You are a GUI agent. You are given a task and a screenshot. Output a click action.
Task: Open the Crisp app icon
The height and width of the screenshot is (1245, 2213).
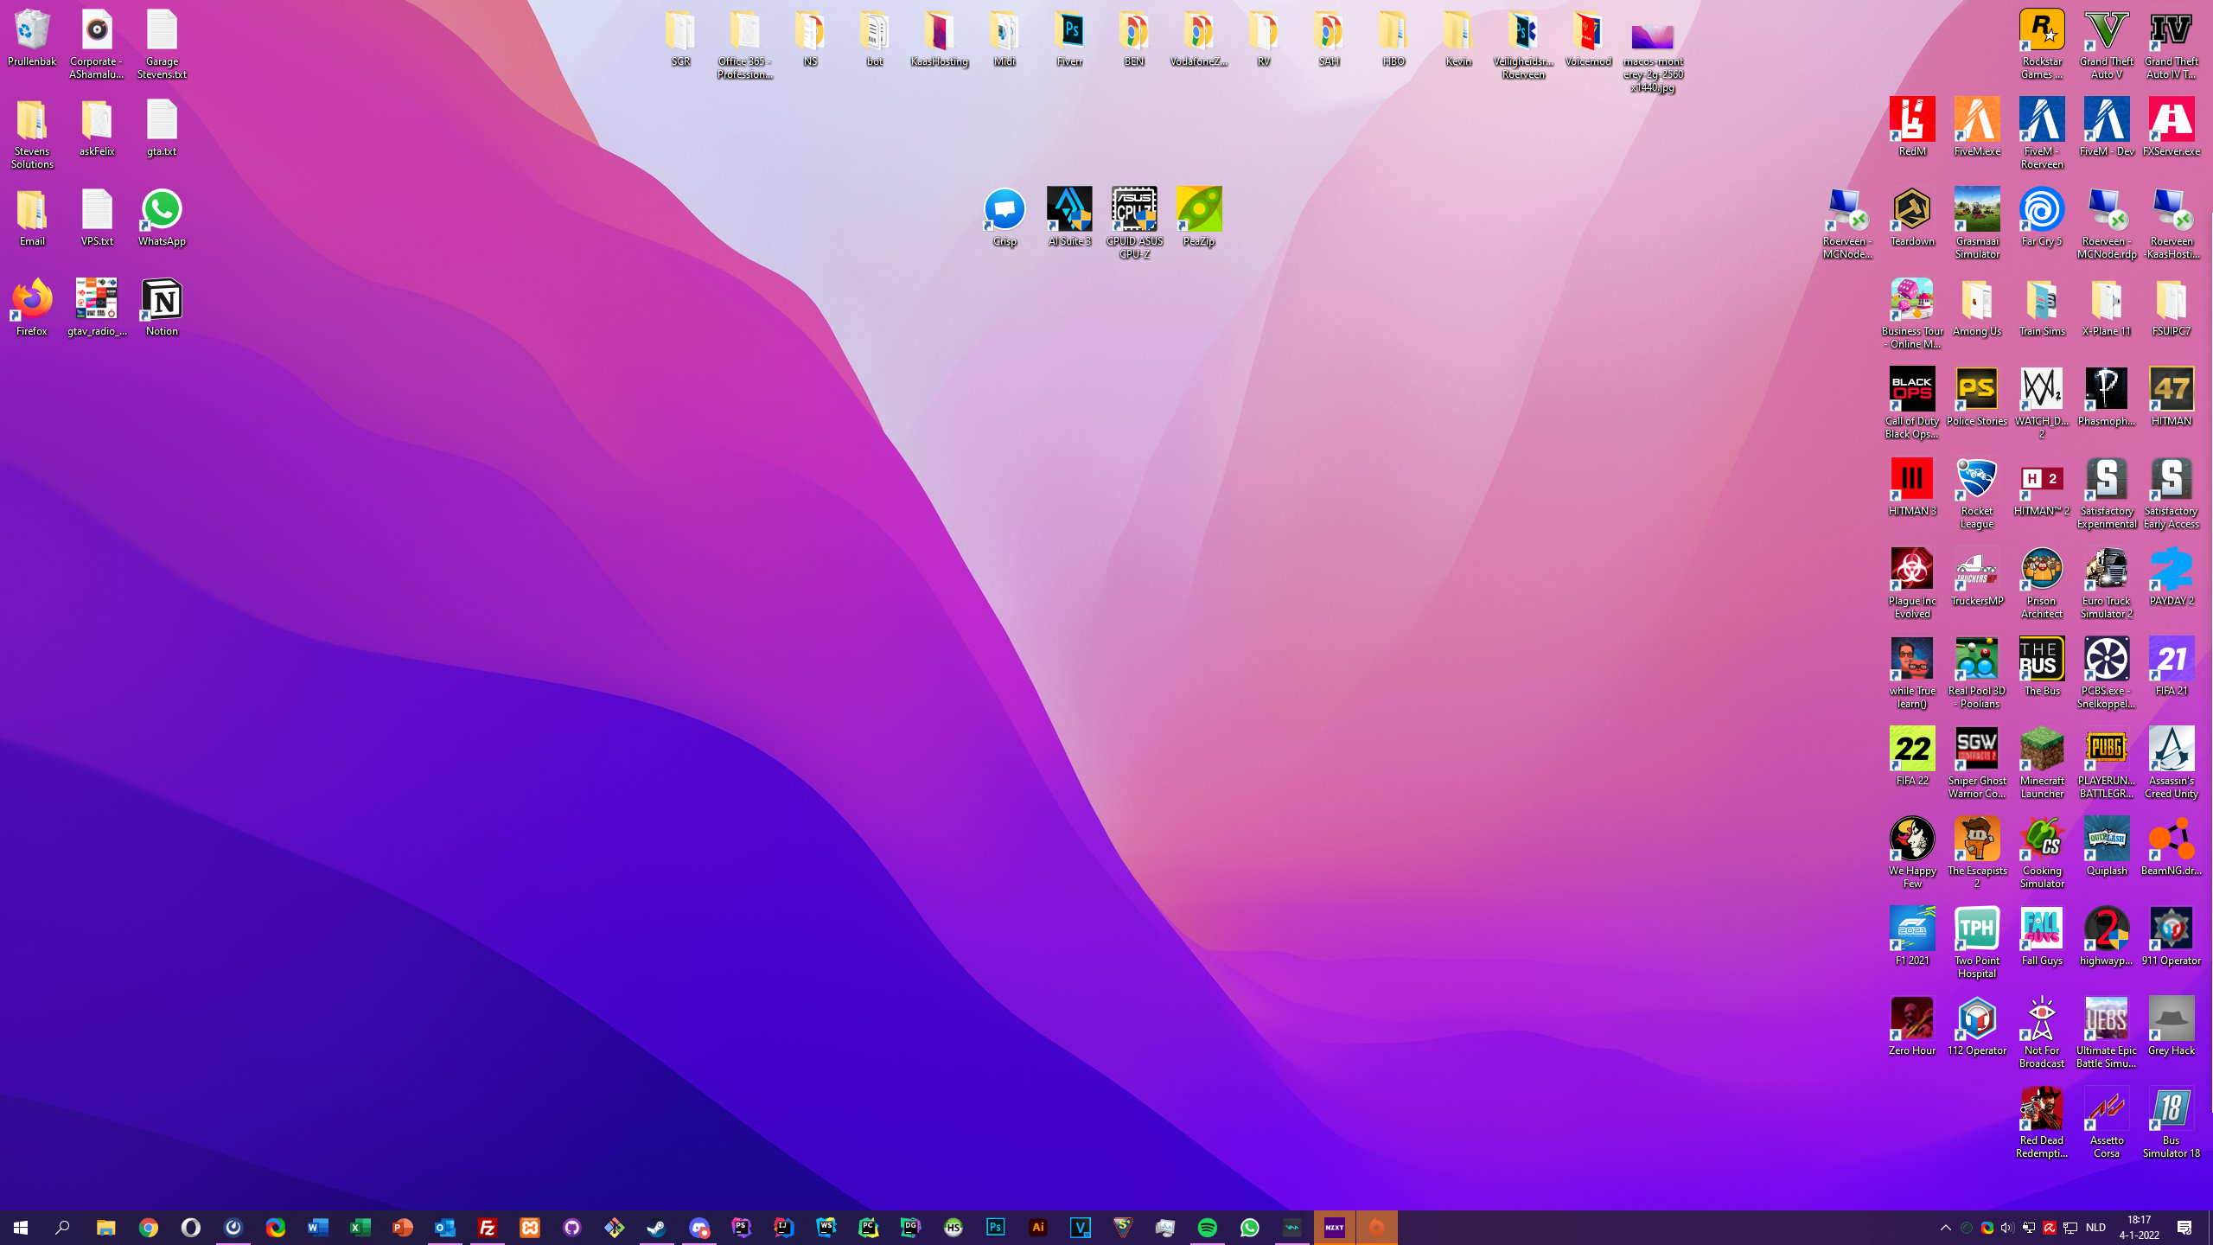[x=1004, y=210]
